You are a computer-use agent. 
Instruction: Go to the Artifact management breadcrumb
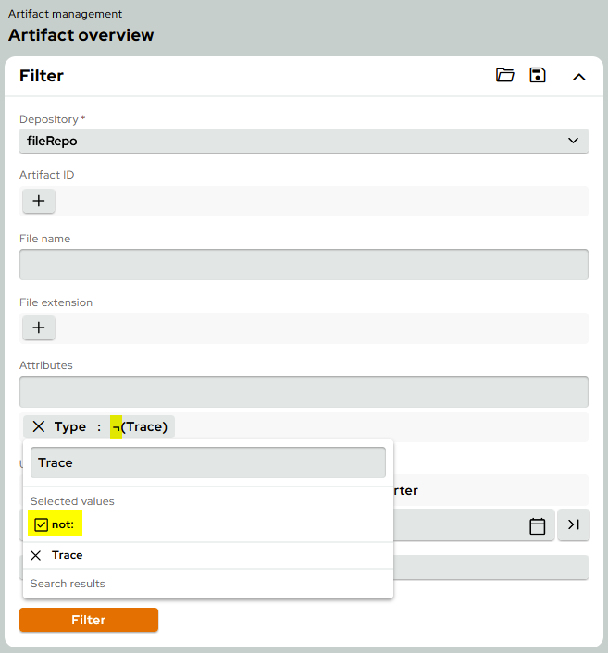pos(65,14)
